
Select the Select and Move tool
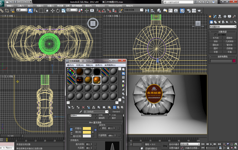(53, 10)
